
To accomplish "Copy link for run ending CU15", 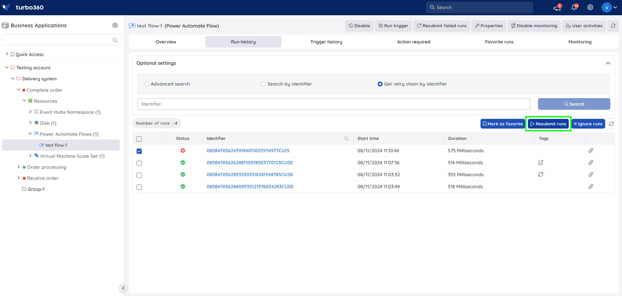I will pos(591,151).
